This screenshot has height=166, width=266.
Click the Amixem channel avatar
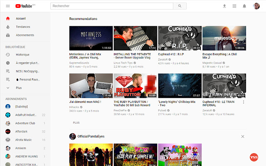(x=8, y=148)
